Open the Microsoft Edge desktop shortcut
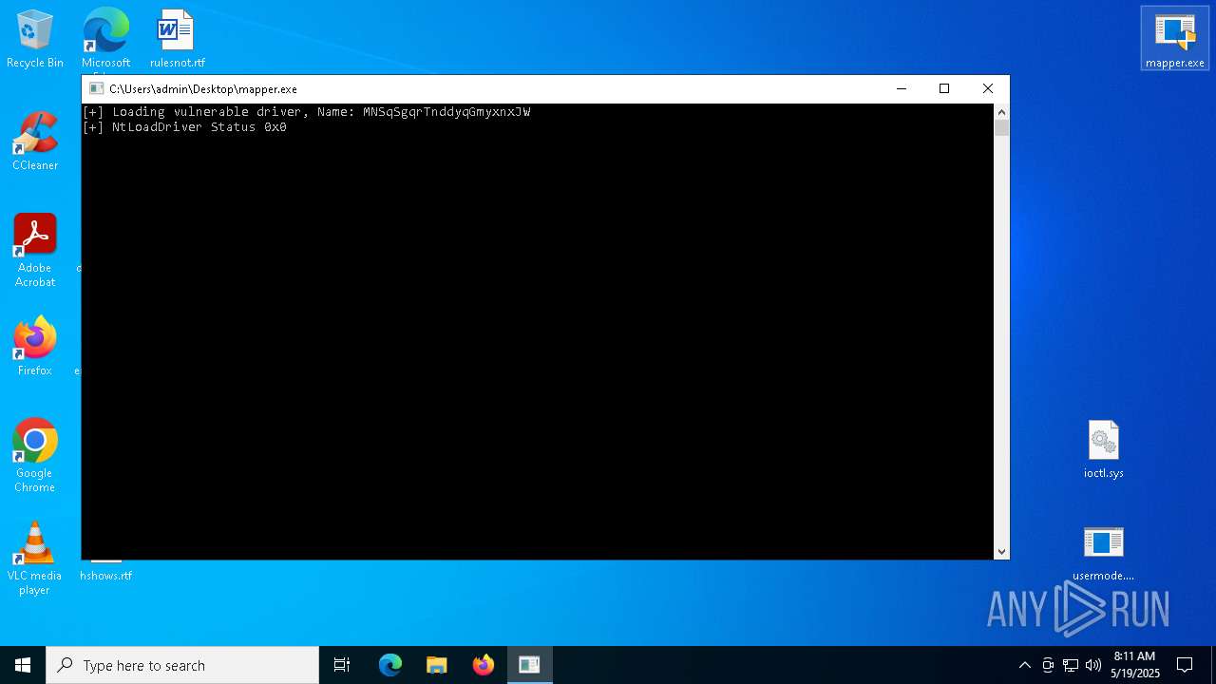 (x=105, y=39)
